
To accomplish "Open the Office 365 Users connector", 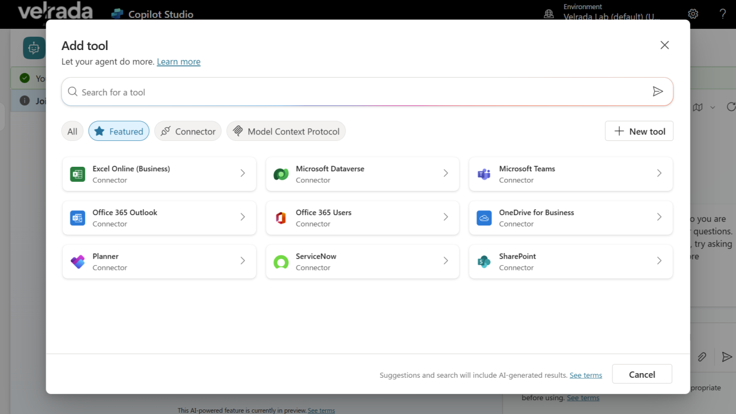I will (x=361, y=217).
